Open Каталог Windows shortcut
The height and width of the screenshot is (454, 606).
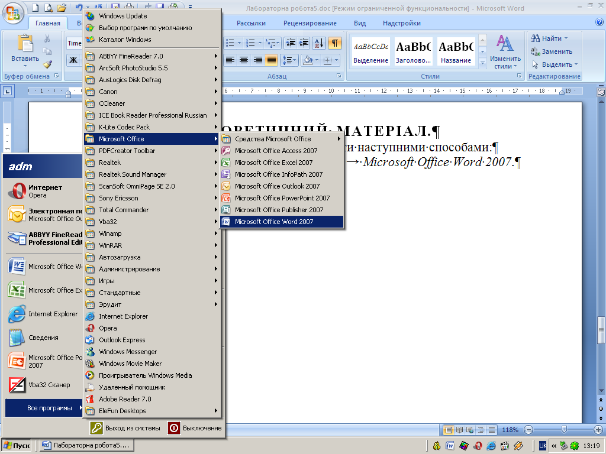point(152,40)
